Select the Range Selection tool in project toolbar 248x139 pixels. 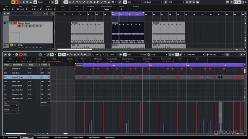tap(70, 2)
